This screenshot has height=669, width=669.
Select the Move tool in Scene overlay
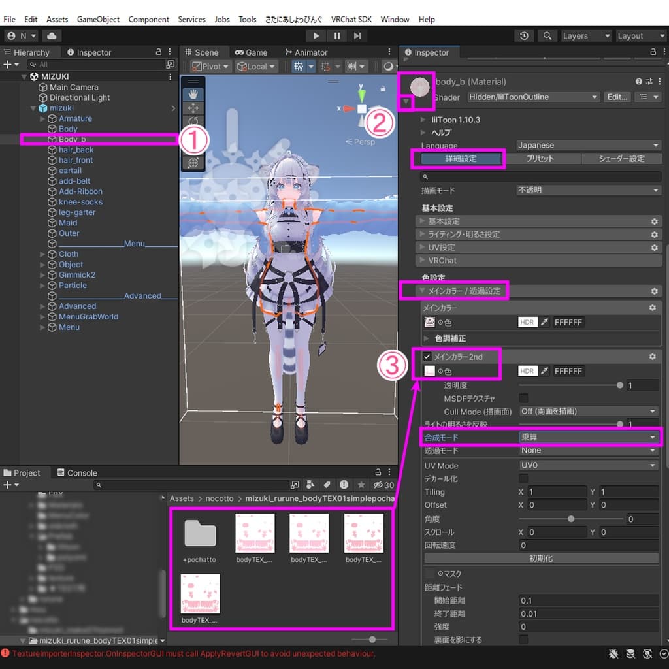click(x=193, y=108)
